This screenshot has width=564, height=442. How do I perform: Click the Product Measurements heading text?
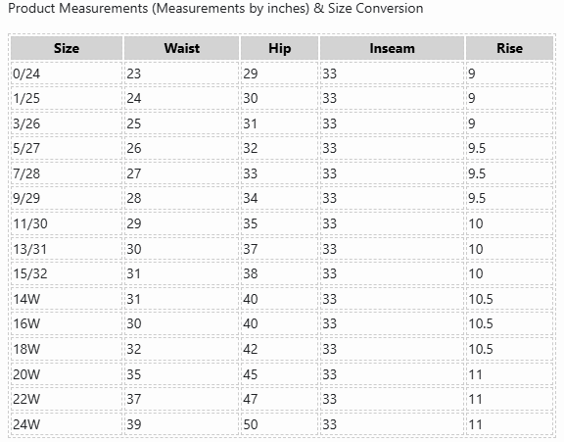(x=215, y=8)
